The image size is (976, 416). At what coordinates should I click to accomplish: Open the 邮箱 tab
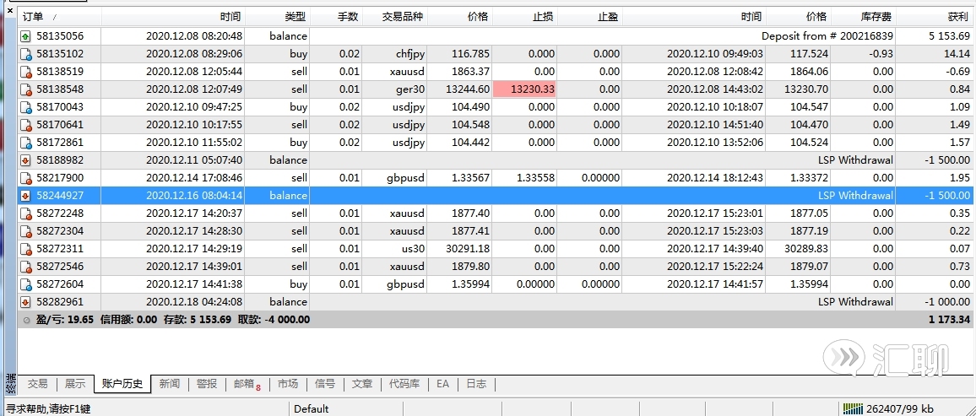tap(247, 384)
